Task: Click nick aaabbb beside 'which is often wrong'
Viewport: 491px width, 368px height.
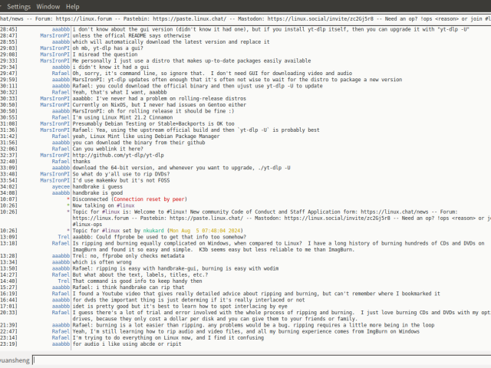Action: click(x=61, y=262)
